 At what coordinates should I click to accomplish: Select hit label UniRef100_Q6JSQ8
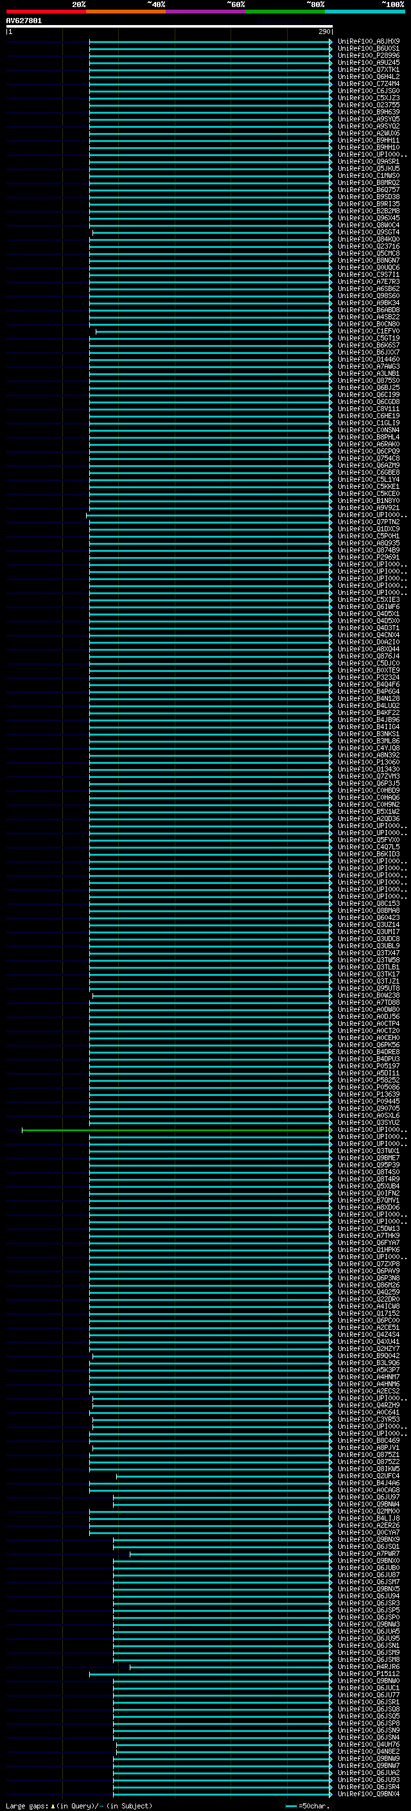pos(369,1709)
